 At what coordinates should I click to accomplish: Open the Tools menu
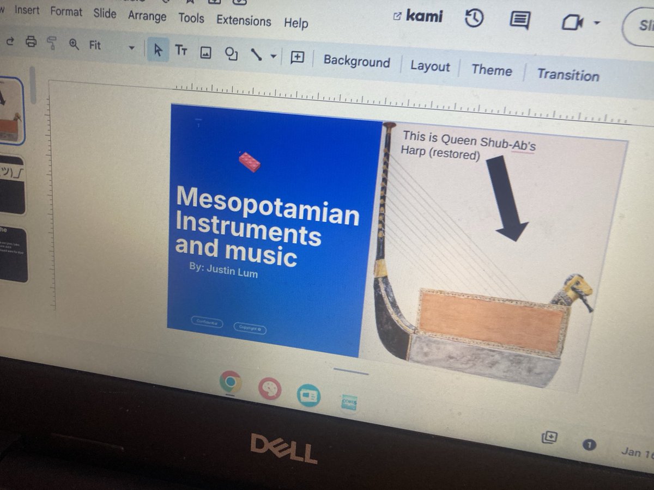pyautogui.click(x=191, y=18)
